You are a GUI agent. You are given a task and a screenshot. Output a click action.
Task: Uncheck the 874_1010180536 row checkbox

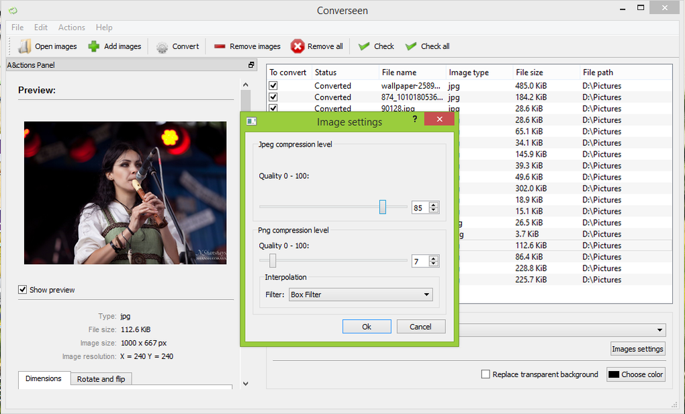[273, 97]
